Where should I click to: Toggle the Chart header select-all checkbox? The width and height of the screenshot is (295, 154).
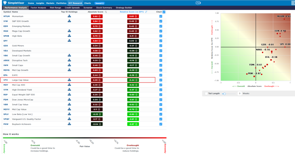pyautogui.click(x=164, y=12)
